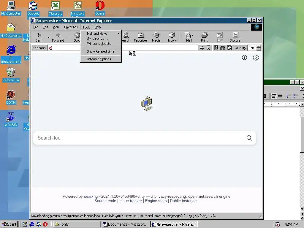
Task: Open the History toolbar button
Action: (x=172, y=37)
